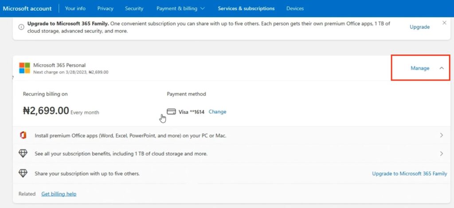The image size is (454, 208).
Task: Open subscription benefits row chevron
Action: coord(441,154)
